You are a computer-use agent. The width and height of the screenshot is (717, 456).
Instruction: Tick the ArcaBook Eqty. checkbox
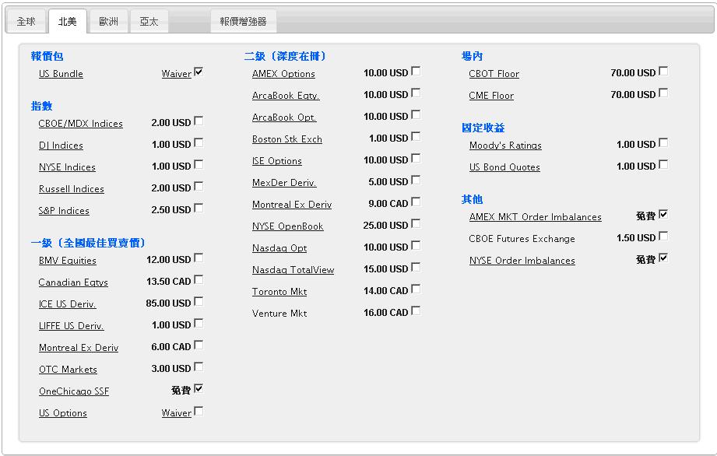click(x=416, y=93)
